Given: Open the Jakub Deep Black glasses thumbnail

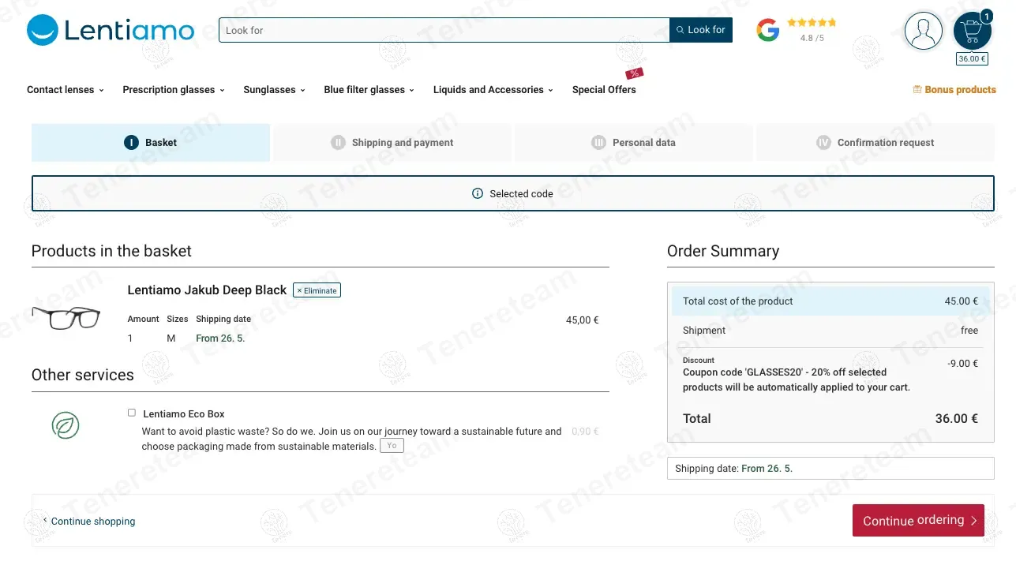Looking at the screenshot, I should [x=66, y=317].
